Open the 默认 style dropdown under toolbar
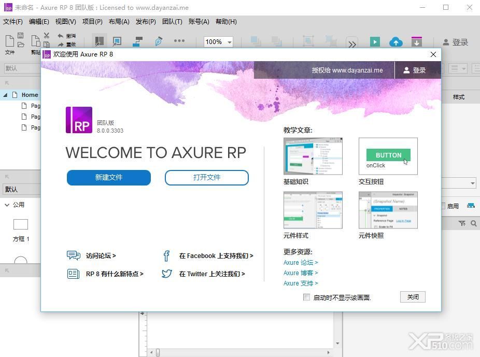The image size is (480, 357). (22, 68)
